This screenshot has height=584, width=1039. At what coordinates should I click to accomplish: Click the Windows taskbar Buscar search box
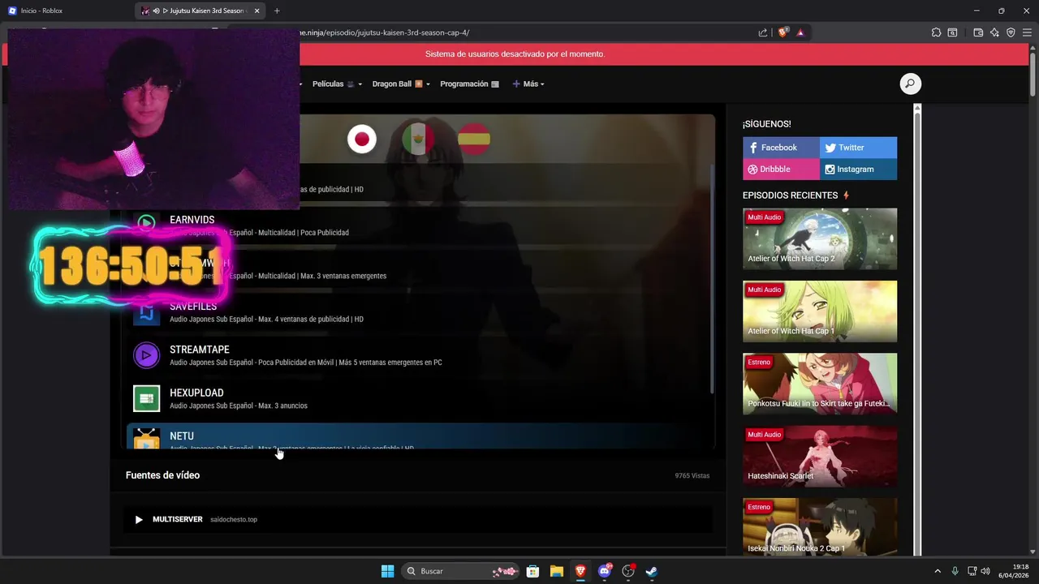(460, 571)
